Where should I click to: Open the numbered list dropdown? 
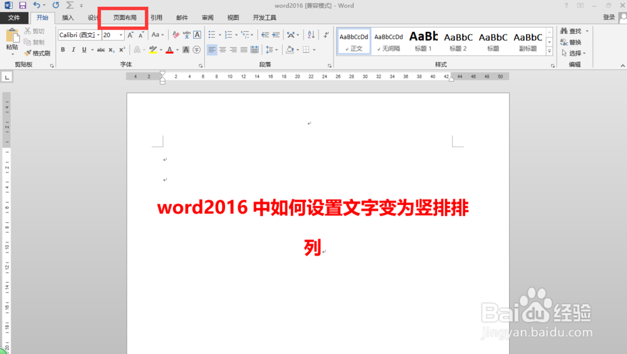point(236,35)
